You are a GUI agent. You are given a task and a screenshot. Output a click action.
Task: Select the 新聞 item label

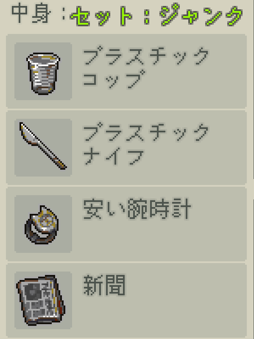click(104, 285)
